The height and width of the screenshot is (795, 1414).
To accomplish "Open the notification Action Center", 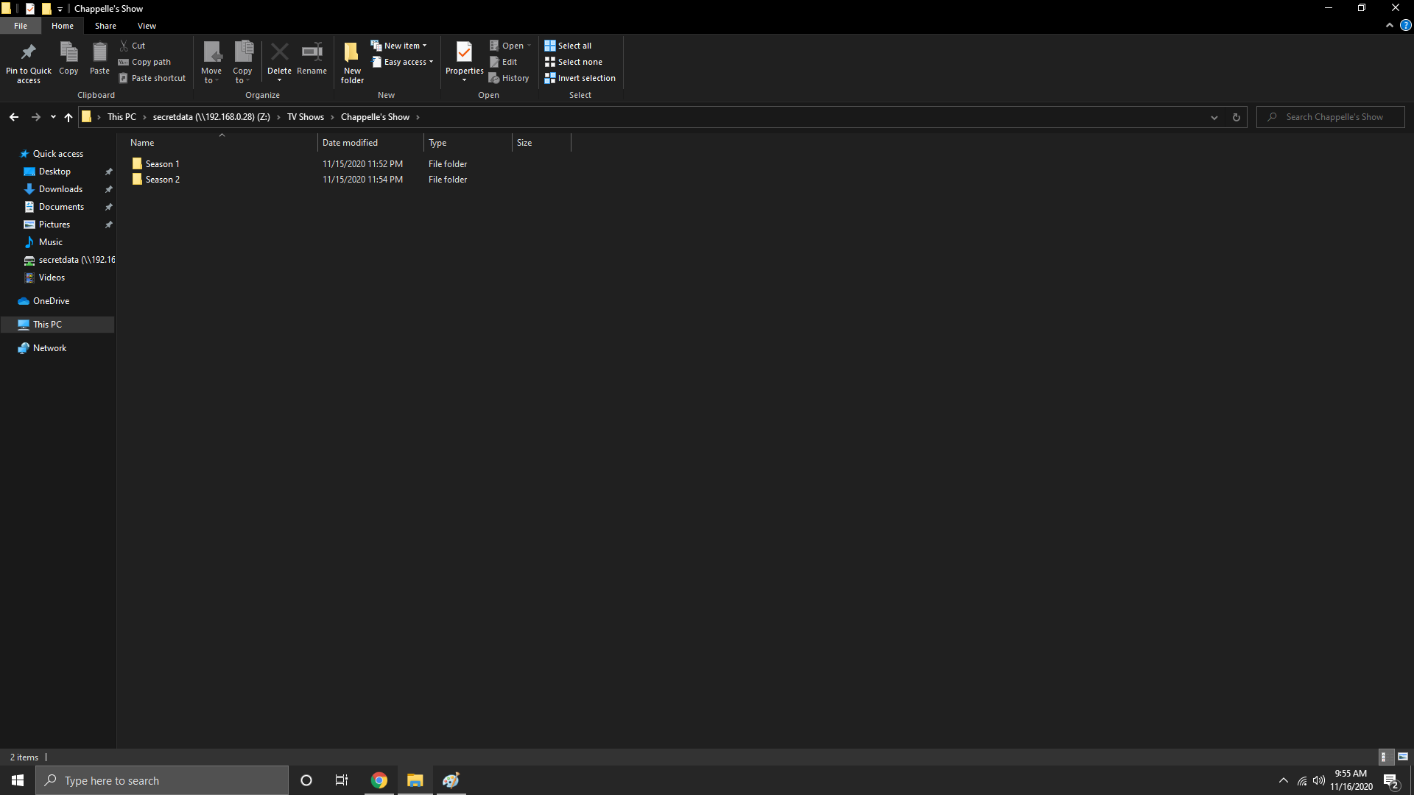I will pos(1391,781).
